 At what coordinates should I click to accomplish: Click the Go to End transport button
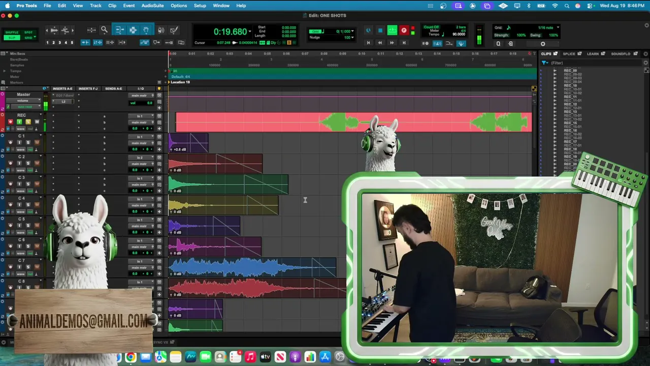coord(404,43)
